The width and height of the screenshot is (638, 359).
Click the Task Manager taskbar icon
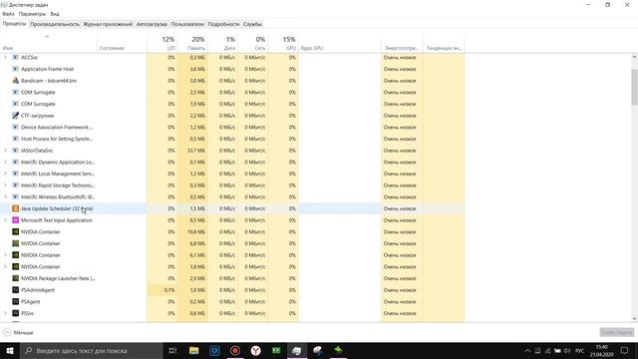click(x=297, y=350)
